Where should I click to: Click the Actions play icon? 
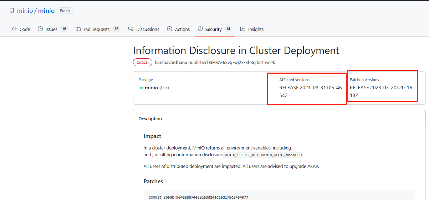pyautogui.click(x=170, y=29)
